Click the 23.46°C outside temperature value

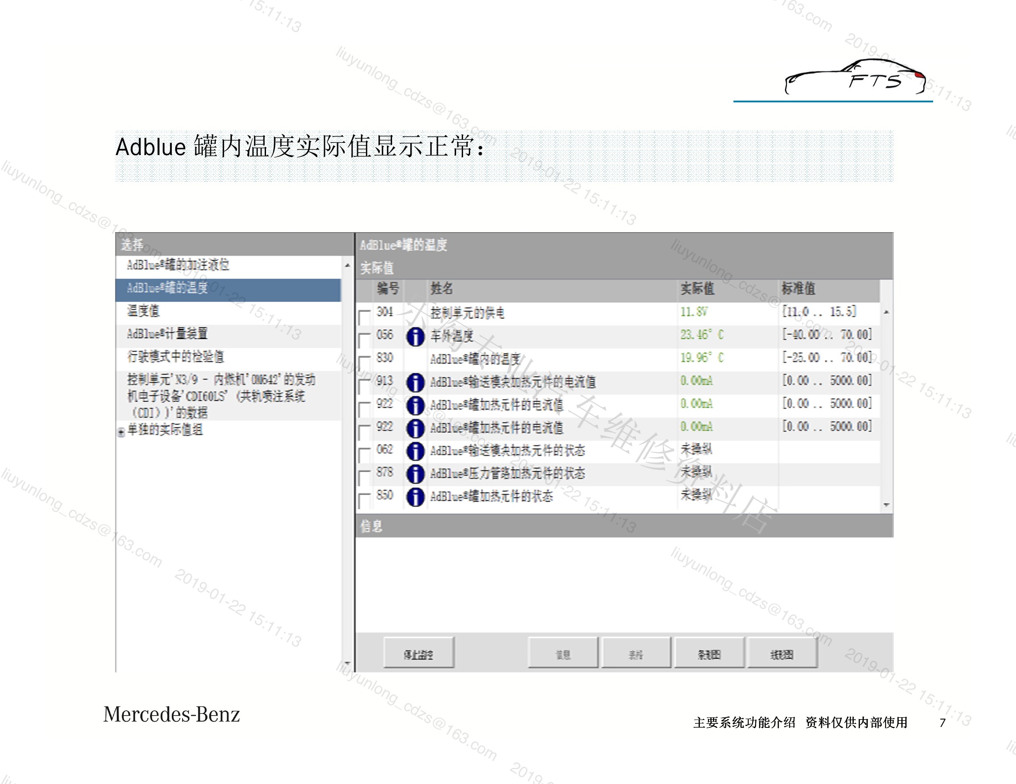(702, 335)
